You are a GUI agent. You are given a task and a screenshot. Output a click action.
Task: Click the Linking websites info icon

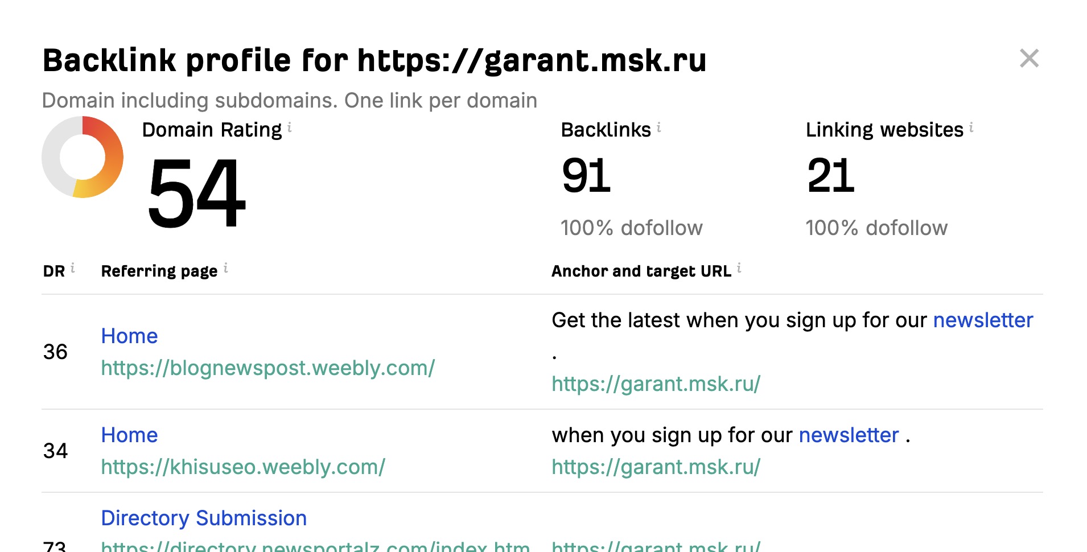pos(971,127)
